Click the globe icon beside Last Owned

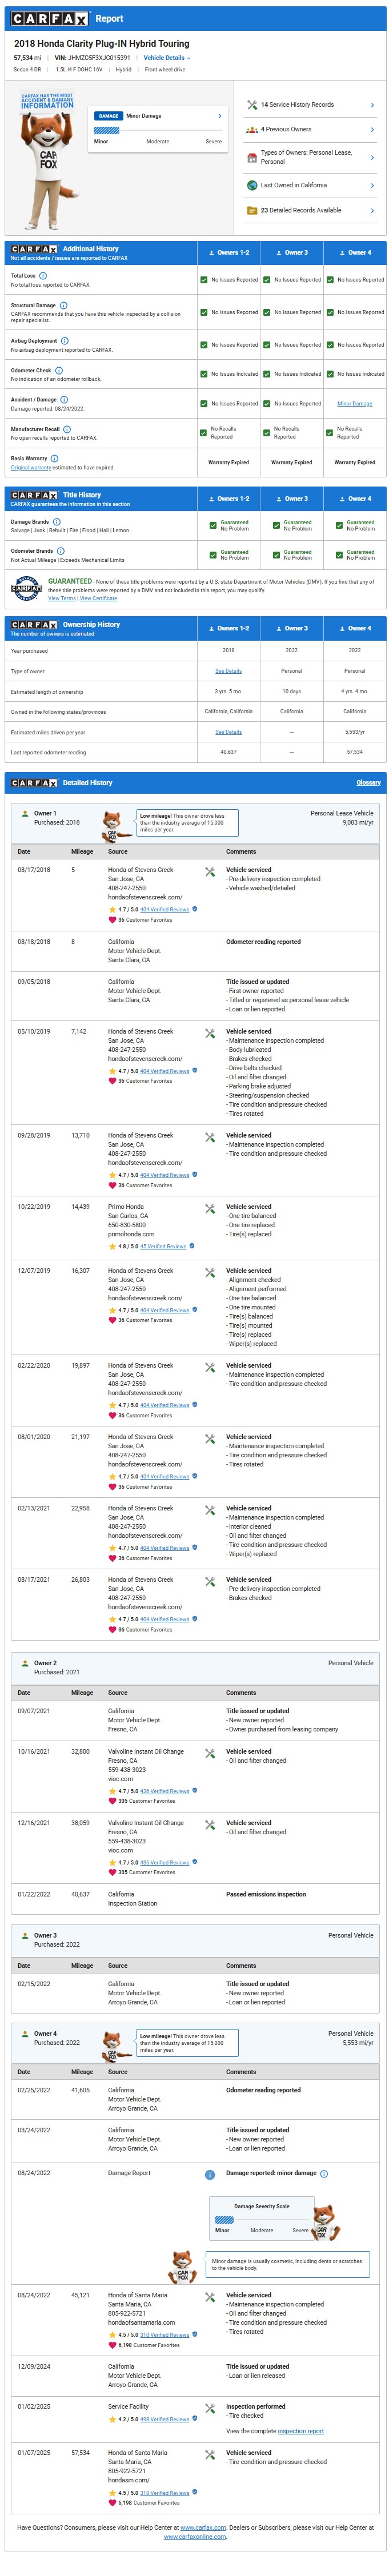point(252,185)
